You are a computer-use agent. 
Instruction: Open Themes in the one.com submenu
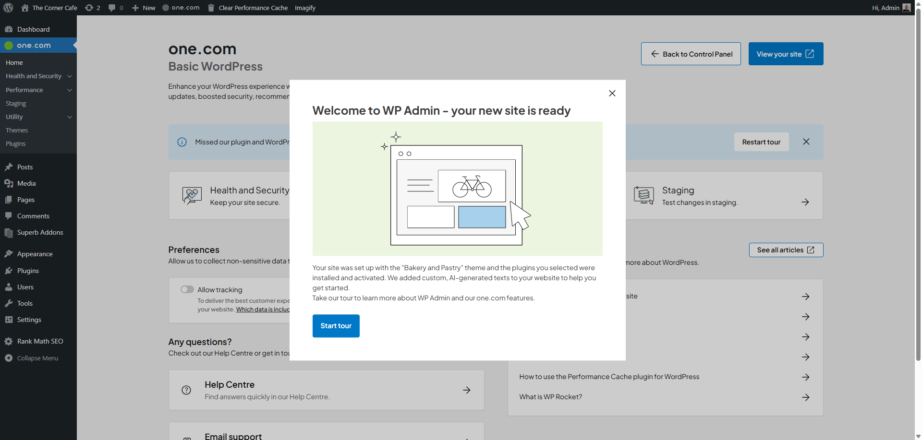[17, 131]
